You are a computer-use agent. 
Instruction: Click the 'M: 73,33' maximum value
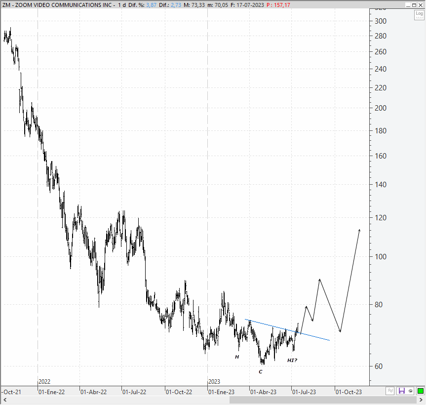pos(194,5)
